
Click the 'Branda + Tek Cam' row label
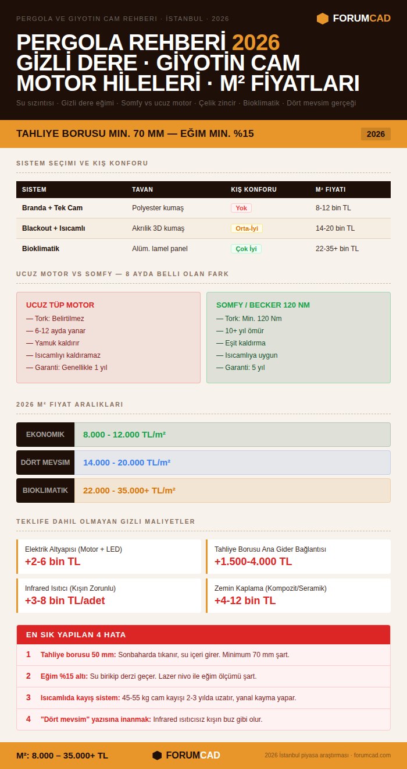pos(52,208)
